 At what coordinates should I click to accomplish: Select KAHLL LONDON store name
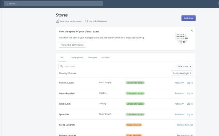(67, 125)
